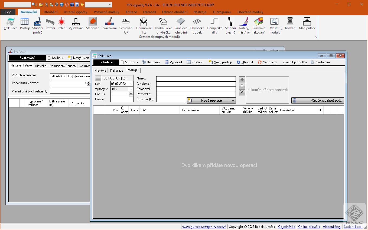Click the Kliknutím přidáte obrázek area

click(267, 90)
